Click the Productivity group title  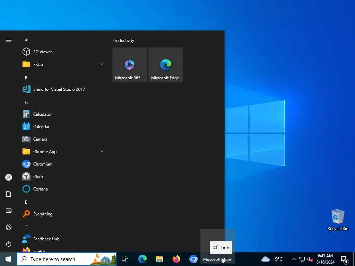pyautogui.click(x=123, y=41)
